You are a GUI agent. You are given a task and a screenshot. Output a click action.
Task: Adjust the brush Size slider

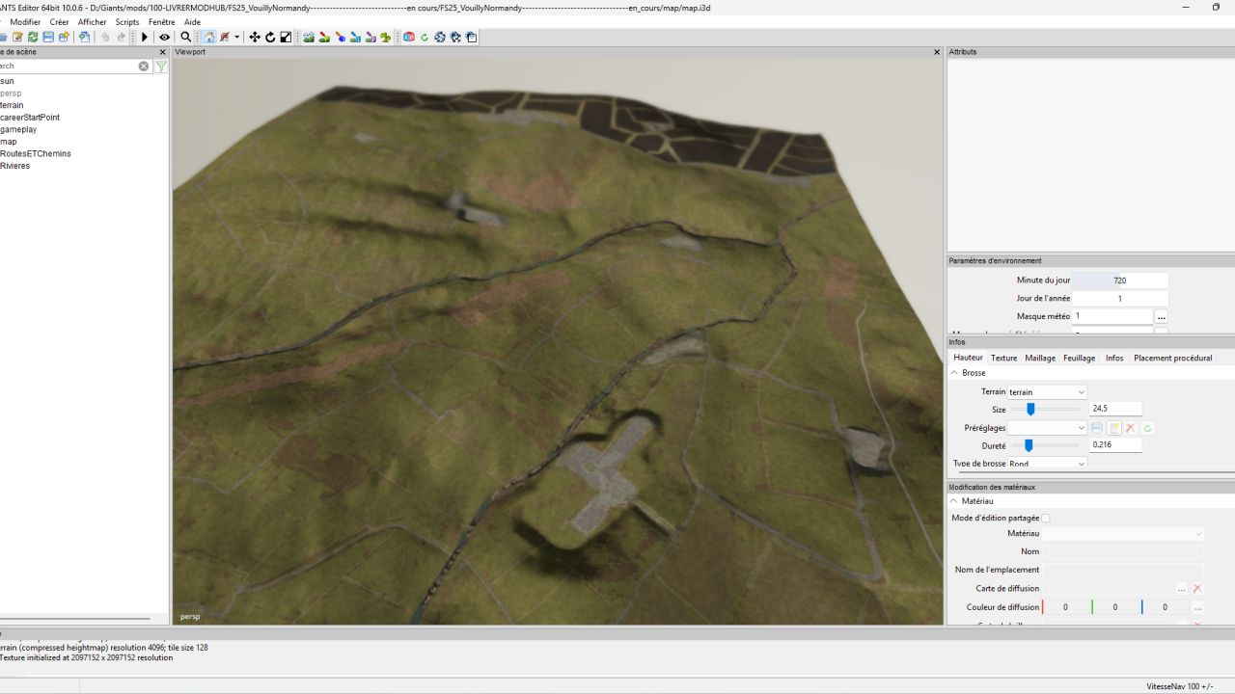tap(1030, 410)
